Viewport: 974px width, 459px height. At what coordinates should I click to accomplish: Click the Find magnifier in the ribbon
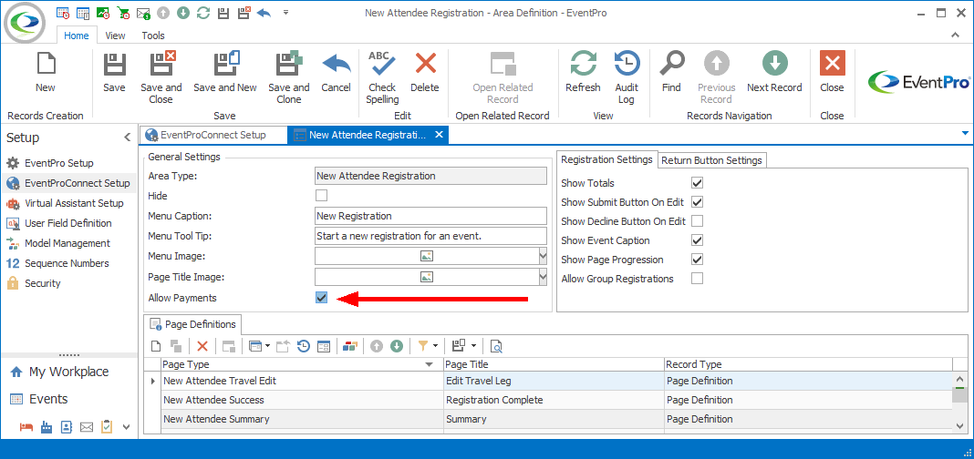671,73
